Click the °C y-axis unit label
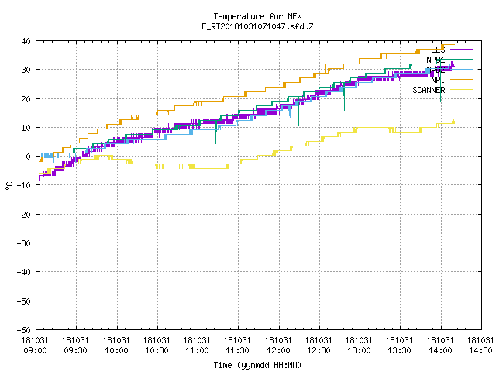 (x=9, y=186)
